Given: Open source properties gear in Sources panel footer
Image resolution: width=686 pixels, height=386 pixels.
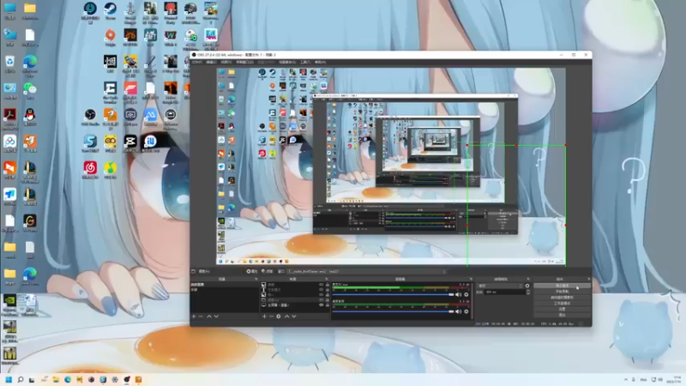Looking at the screenshot, I should point(278,316).
